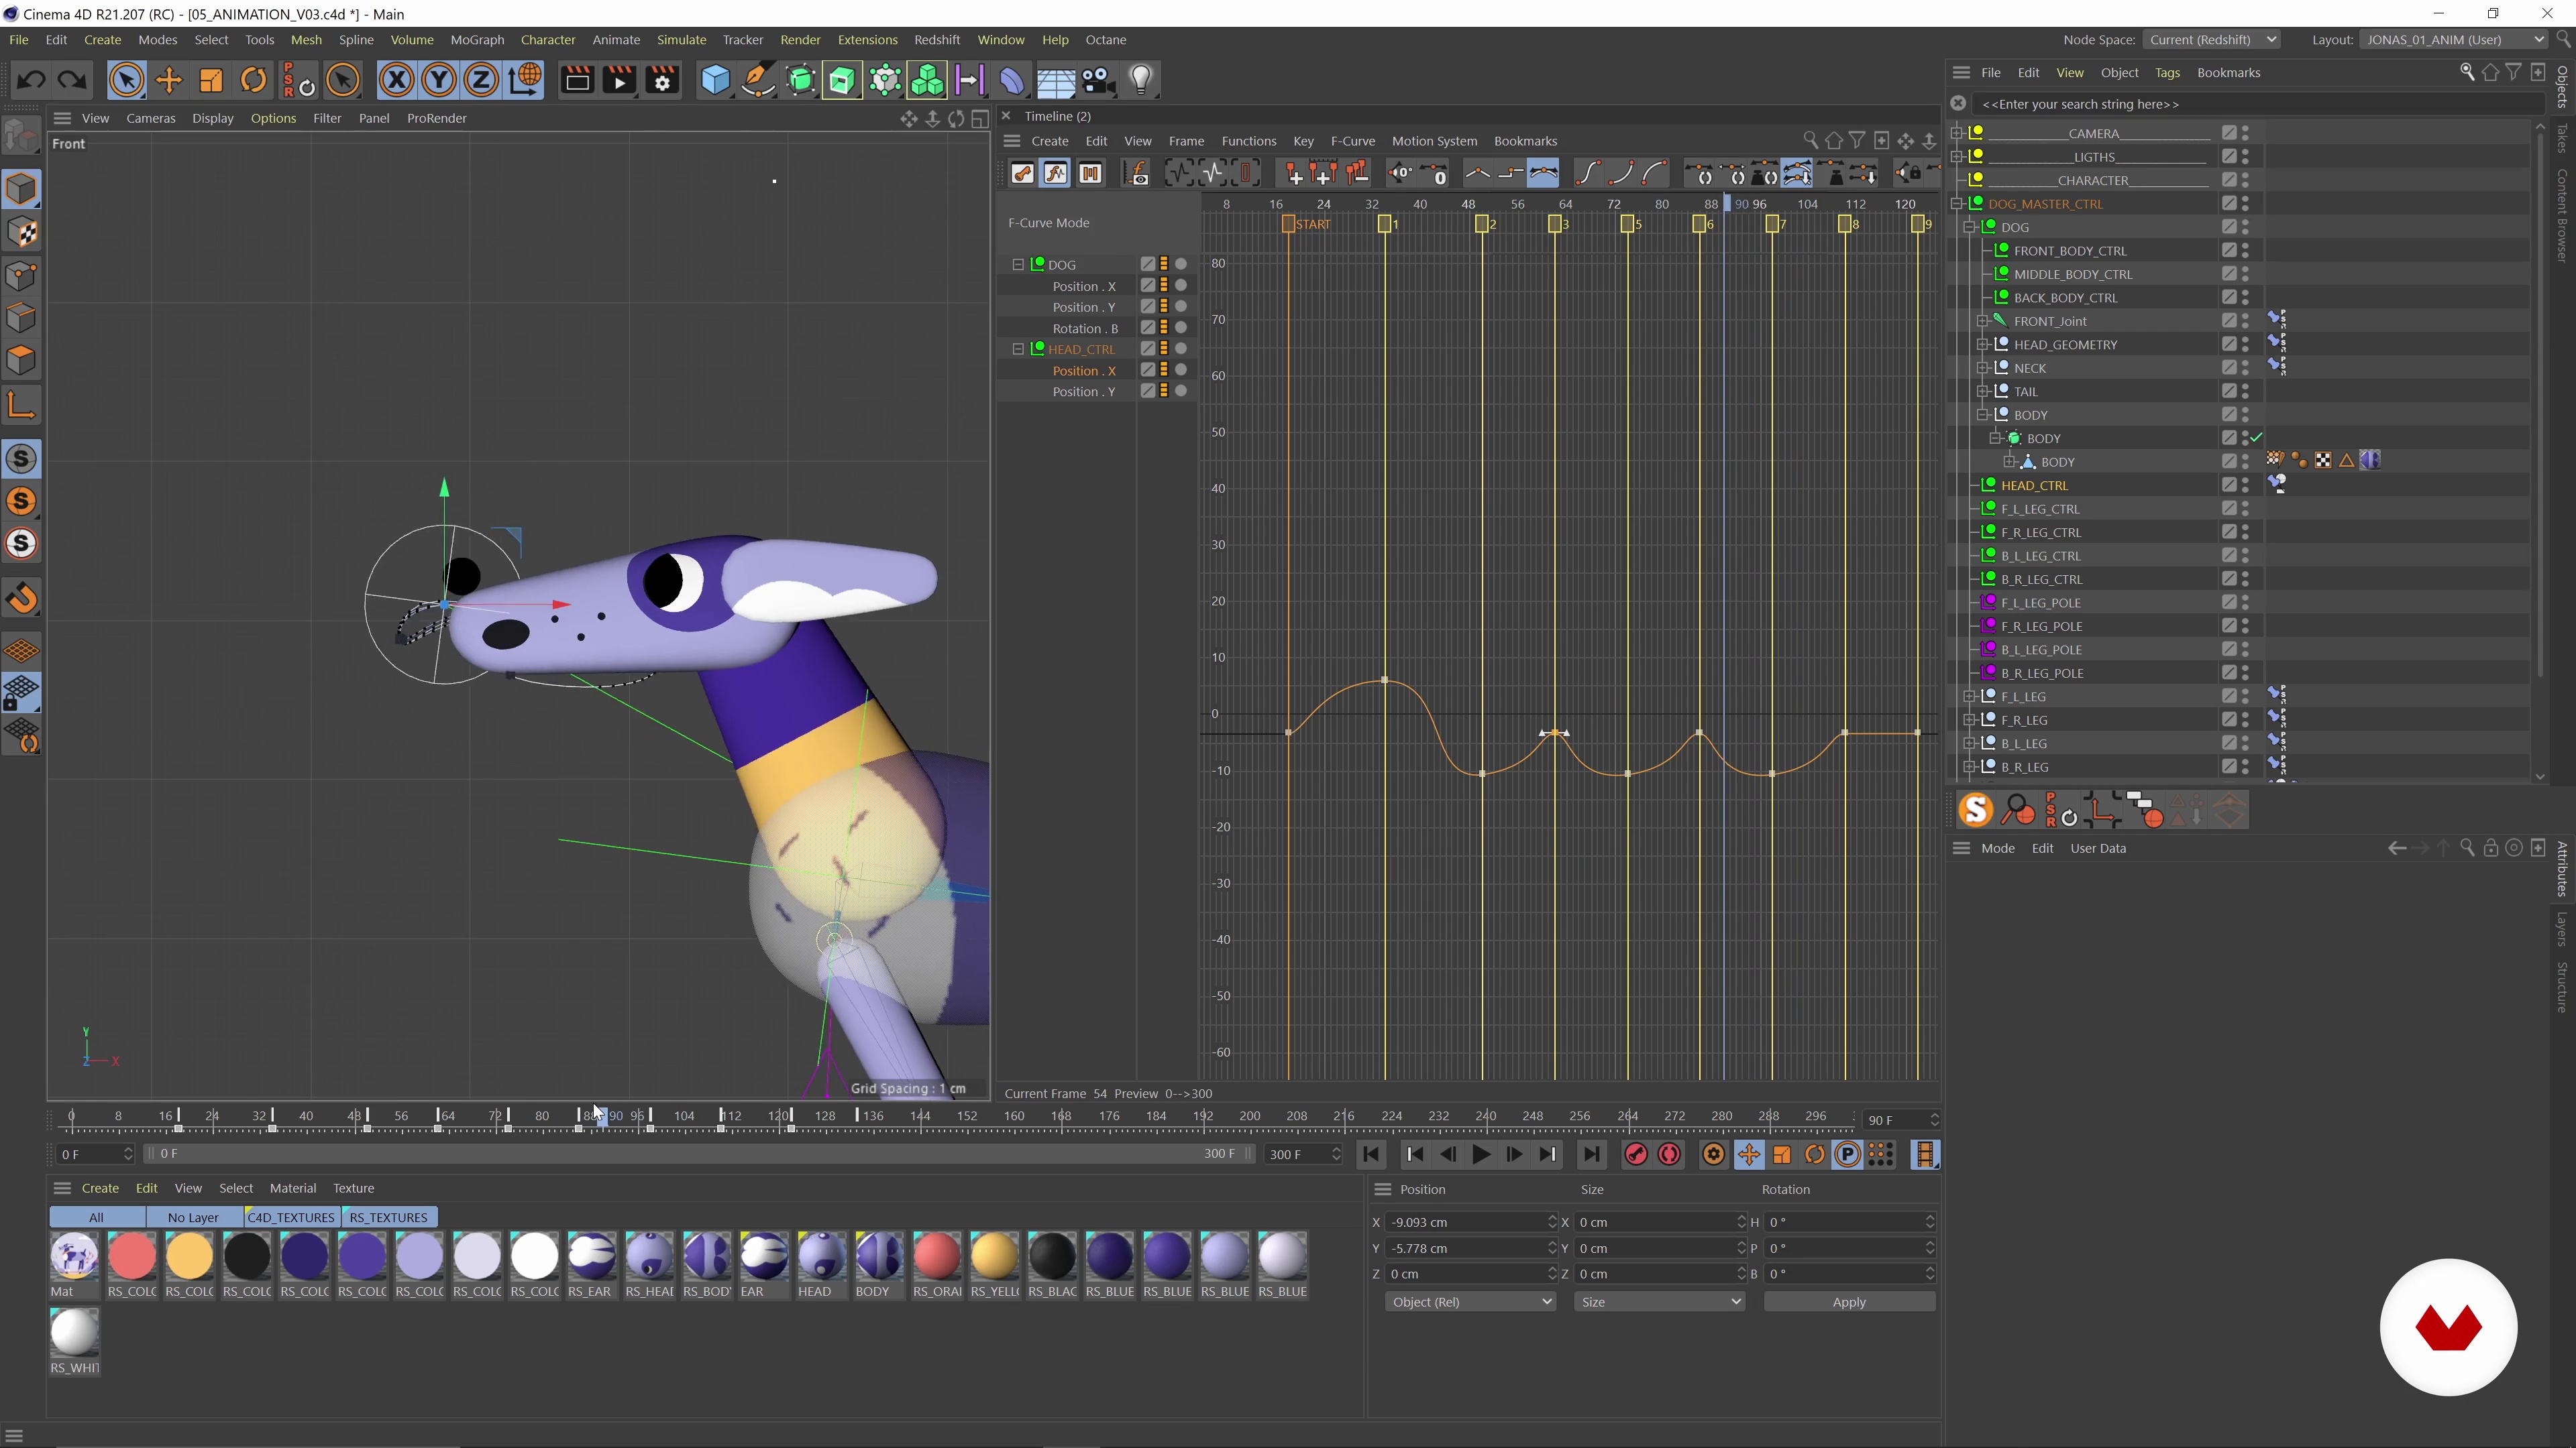The width and height of the screenshot is (2576, 1448).
Task: Toggle Position keyframe recording icon
Action: (1749, 1155)
